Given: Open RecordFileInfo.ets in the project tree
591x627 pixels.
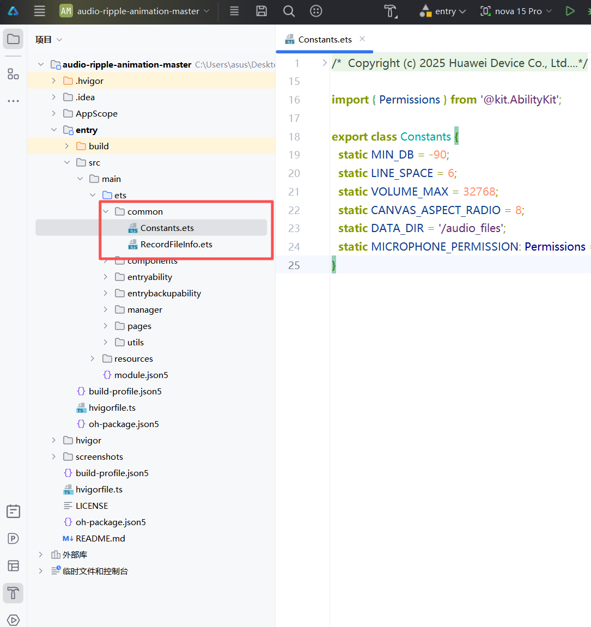Looking at the screenshot, I should coord(176,244).
